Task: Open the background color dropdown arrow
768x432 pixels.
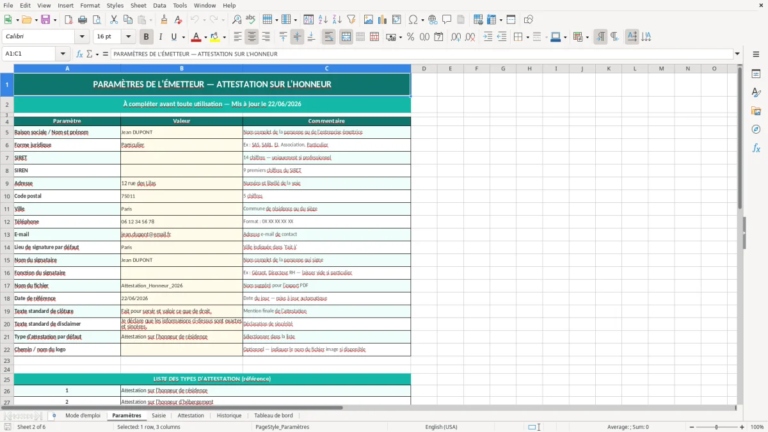Action: tap(224, 37)
